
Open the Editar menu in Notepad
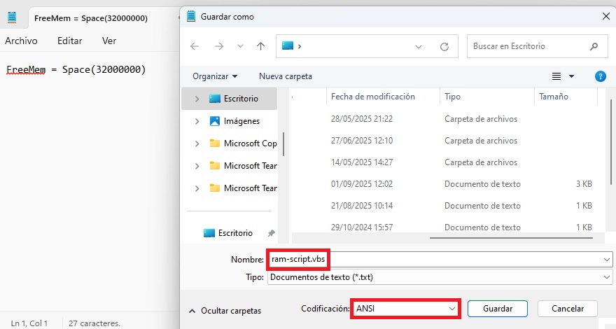[x=70, y=41]
